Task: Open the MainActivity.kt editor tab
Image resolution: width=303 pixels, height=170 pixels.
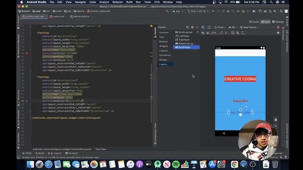Action: pos(81,17)
